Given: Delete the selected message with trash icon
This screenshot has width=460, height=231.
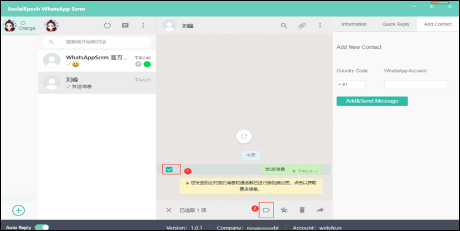Looking at the screenshot, I should pyautogui.click(x=302, y=210).
